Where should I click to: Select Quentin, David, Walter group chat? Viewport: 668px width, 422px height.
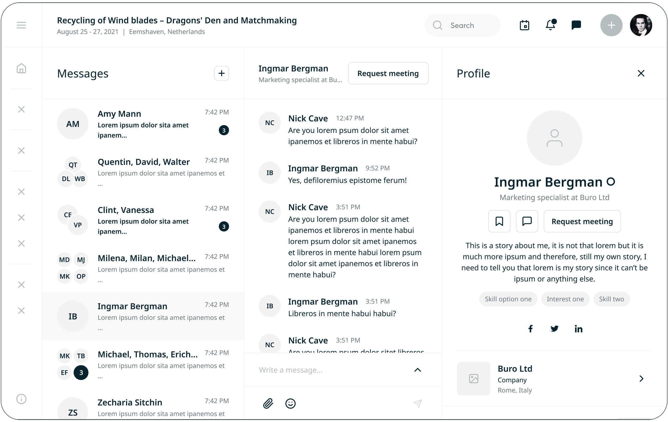(143, 172)
